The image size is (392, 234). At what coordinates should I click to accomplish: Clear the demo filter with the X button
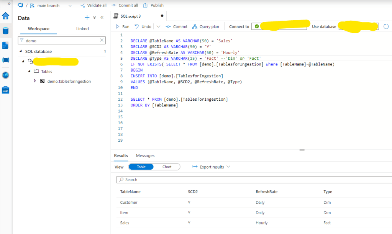pos(101,40)
